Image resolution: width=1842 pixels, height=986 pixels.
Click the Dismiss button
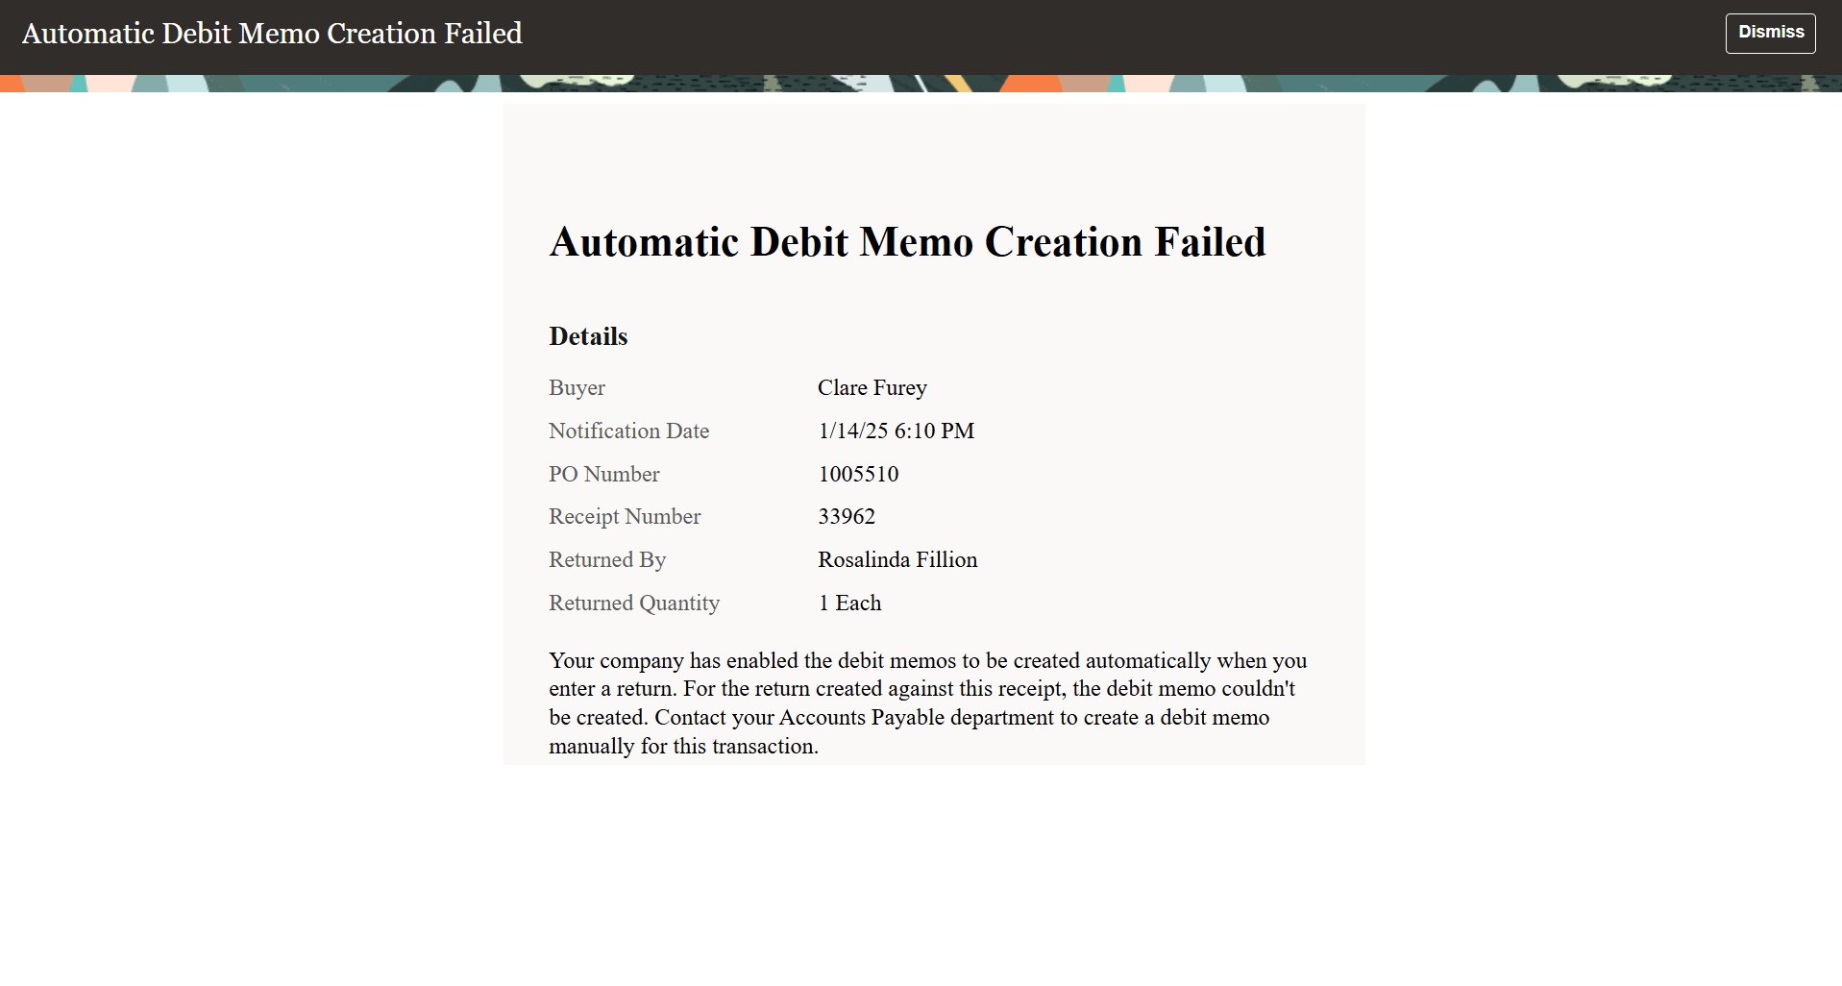coord(1769,32)
